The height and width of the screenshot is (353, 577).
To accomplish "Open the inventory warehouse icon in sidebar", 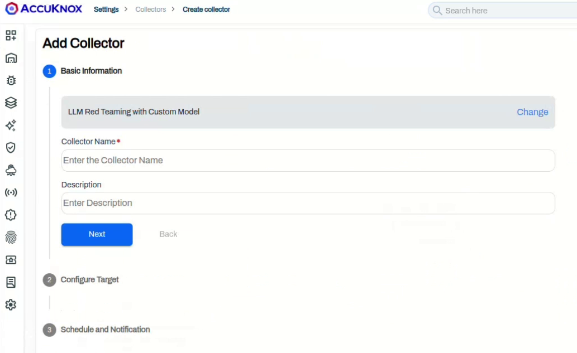I will (11, 58).
